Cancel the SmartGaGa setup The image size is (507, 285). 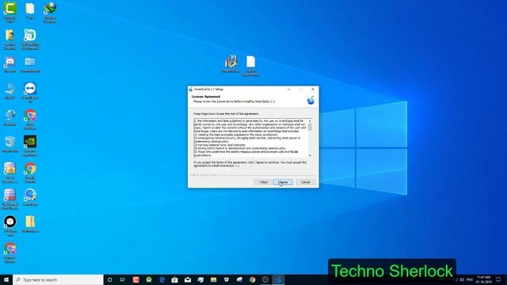point(306,182)
